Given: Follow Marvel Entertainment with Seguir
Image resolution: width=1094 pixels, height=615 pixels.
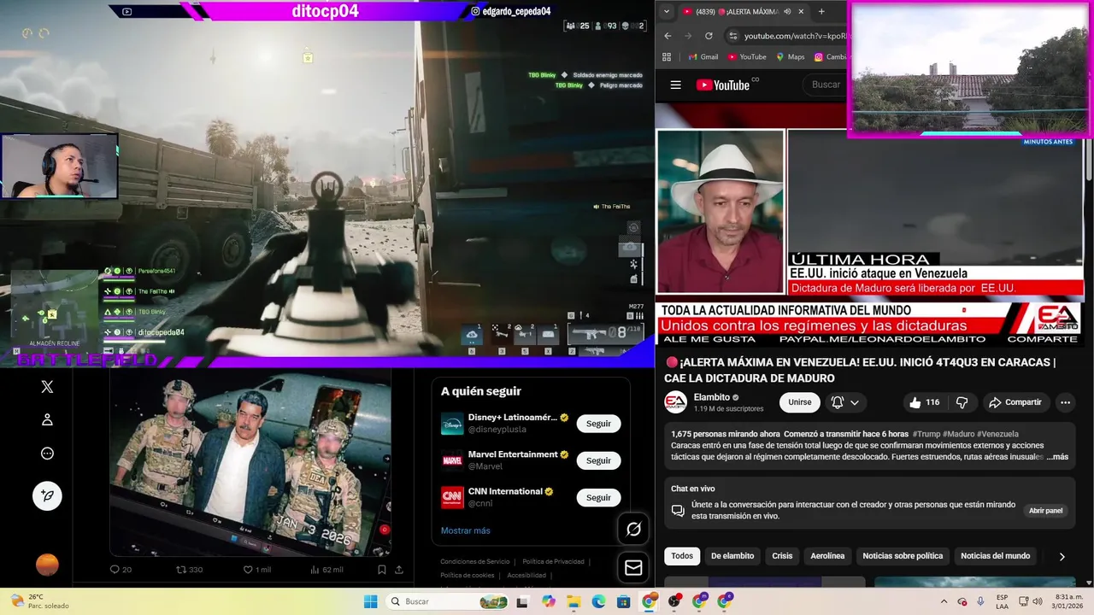Looking at the screenshot, I should [598, 460].
